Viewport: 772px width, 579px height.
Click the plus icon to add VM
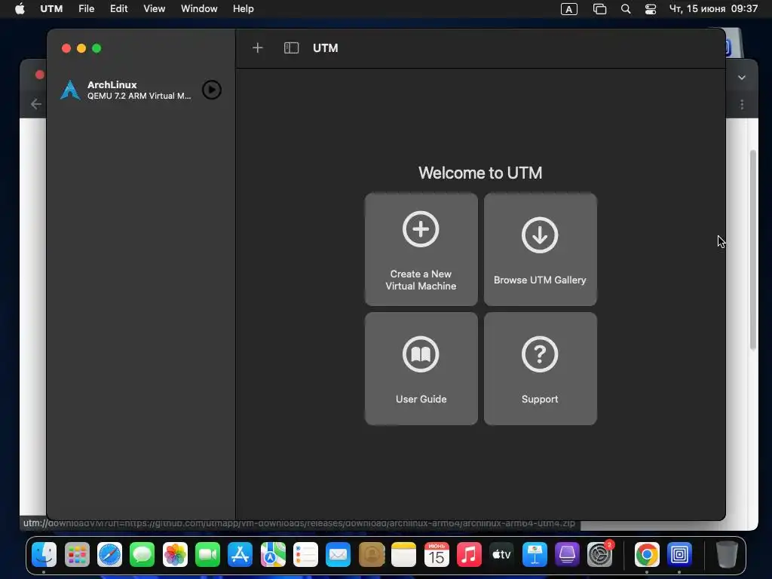[x=258, y=47]
